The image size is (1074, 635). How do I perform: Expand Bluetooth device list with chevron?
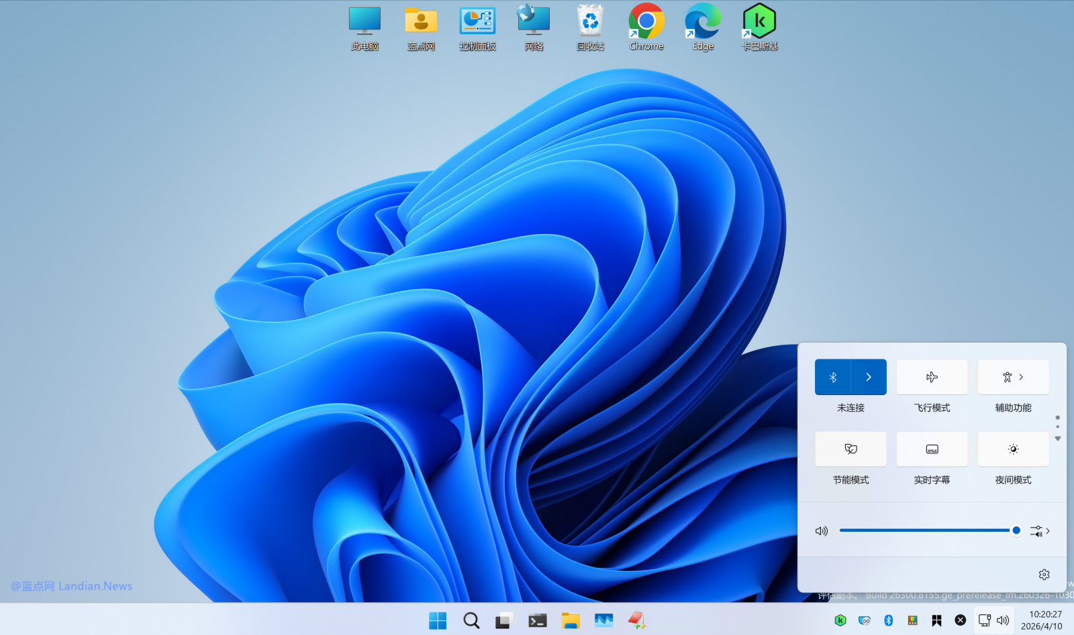[869, 378]
